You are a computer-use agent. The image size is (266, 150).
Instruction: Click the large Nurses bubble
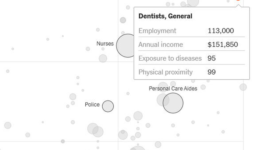pos(127,46)
